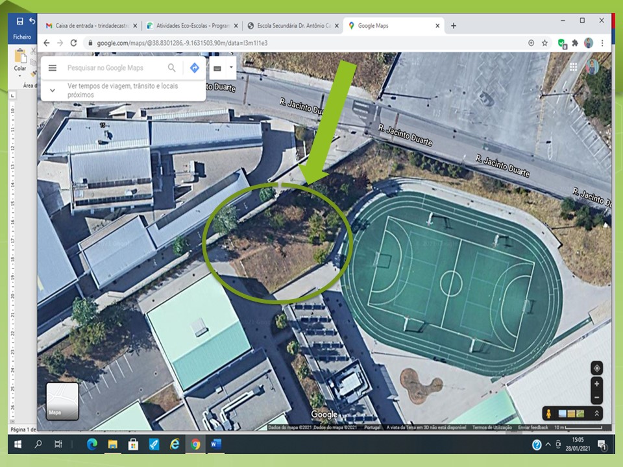Close the Atividades Eco-Escolas tab
The image size is (623, 467).
(x=236, y=26)
